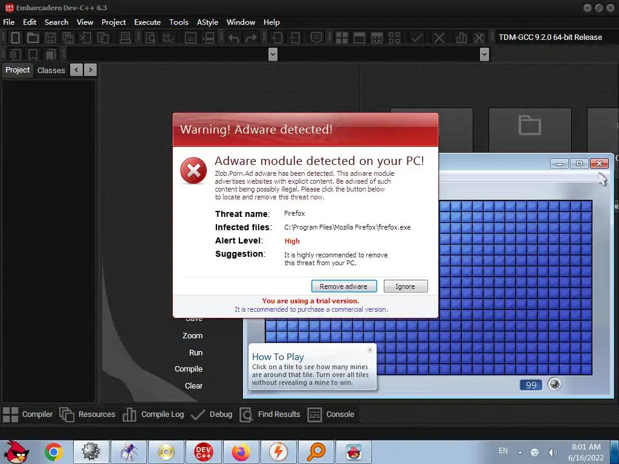619x464 pixels.
Task: Click the Find magnifier toolbar icon
Action: 151,37
